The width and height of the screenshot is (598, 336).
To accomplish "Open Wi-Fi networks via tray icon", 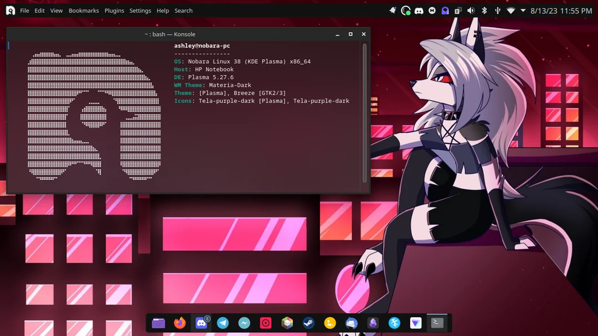I will click(x=512, y=10).
